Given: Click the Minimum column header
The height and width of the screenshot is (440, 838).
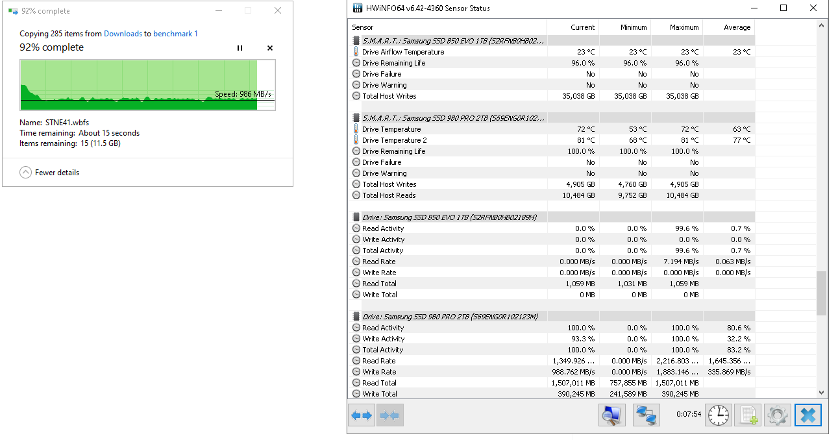Looking at the screenshot, I should [x=624, y=27].
